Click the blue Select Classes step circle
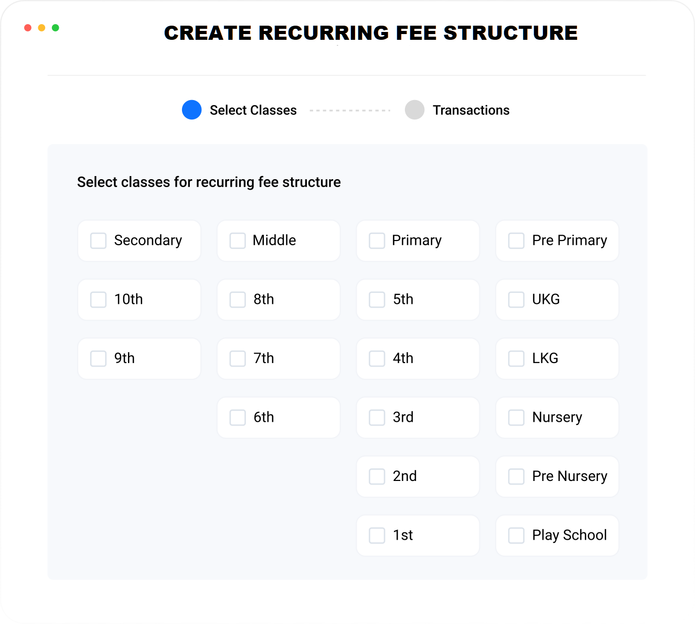Viewport: 695px width, 624px height. click(192, 110)
